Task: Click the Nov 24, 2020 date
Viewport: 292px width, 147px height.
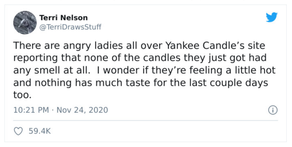Action: [x=82, y=110]
